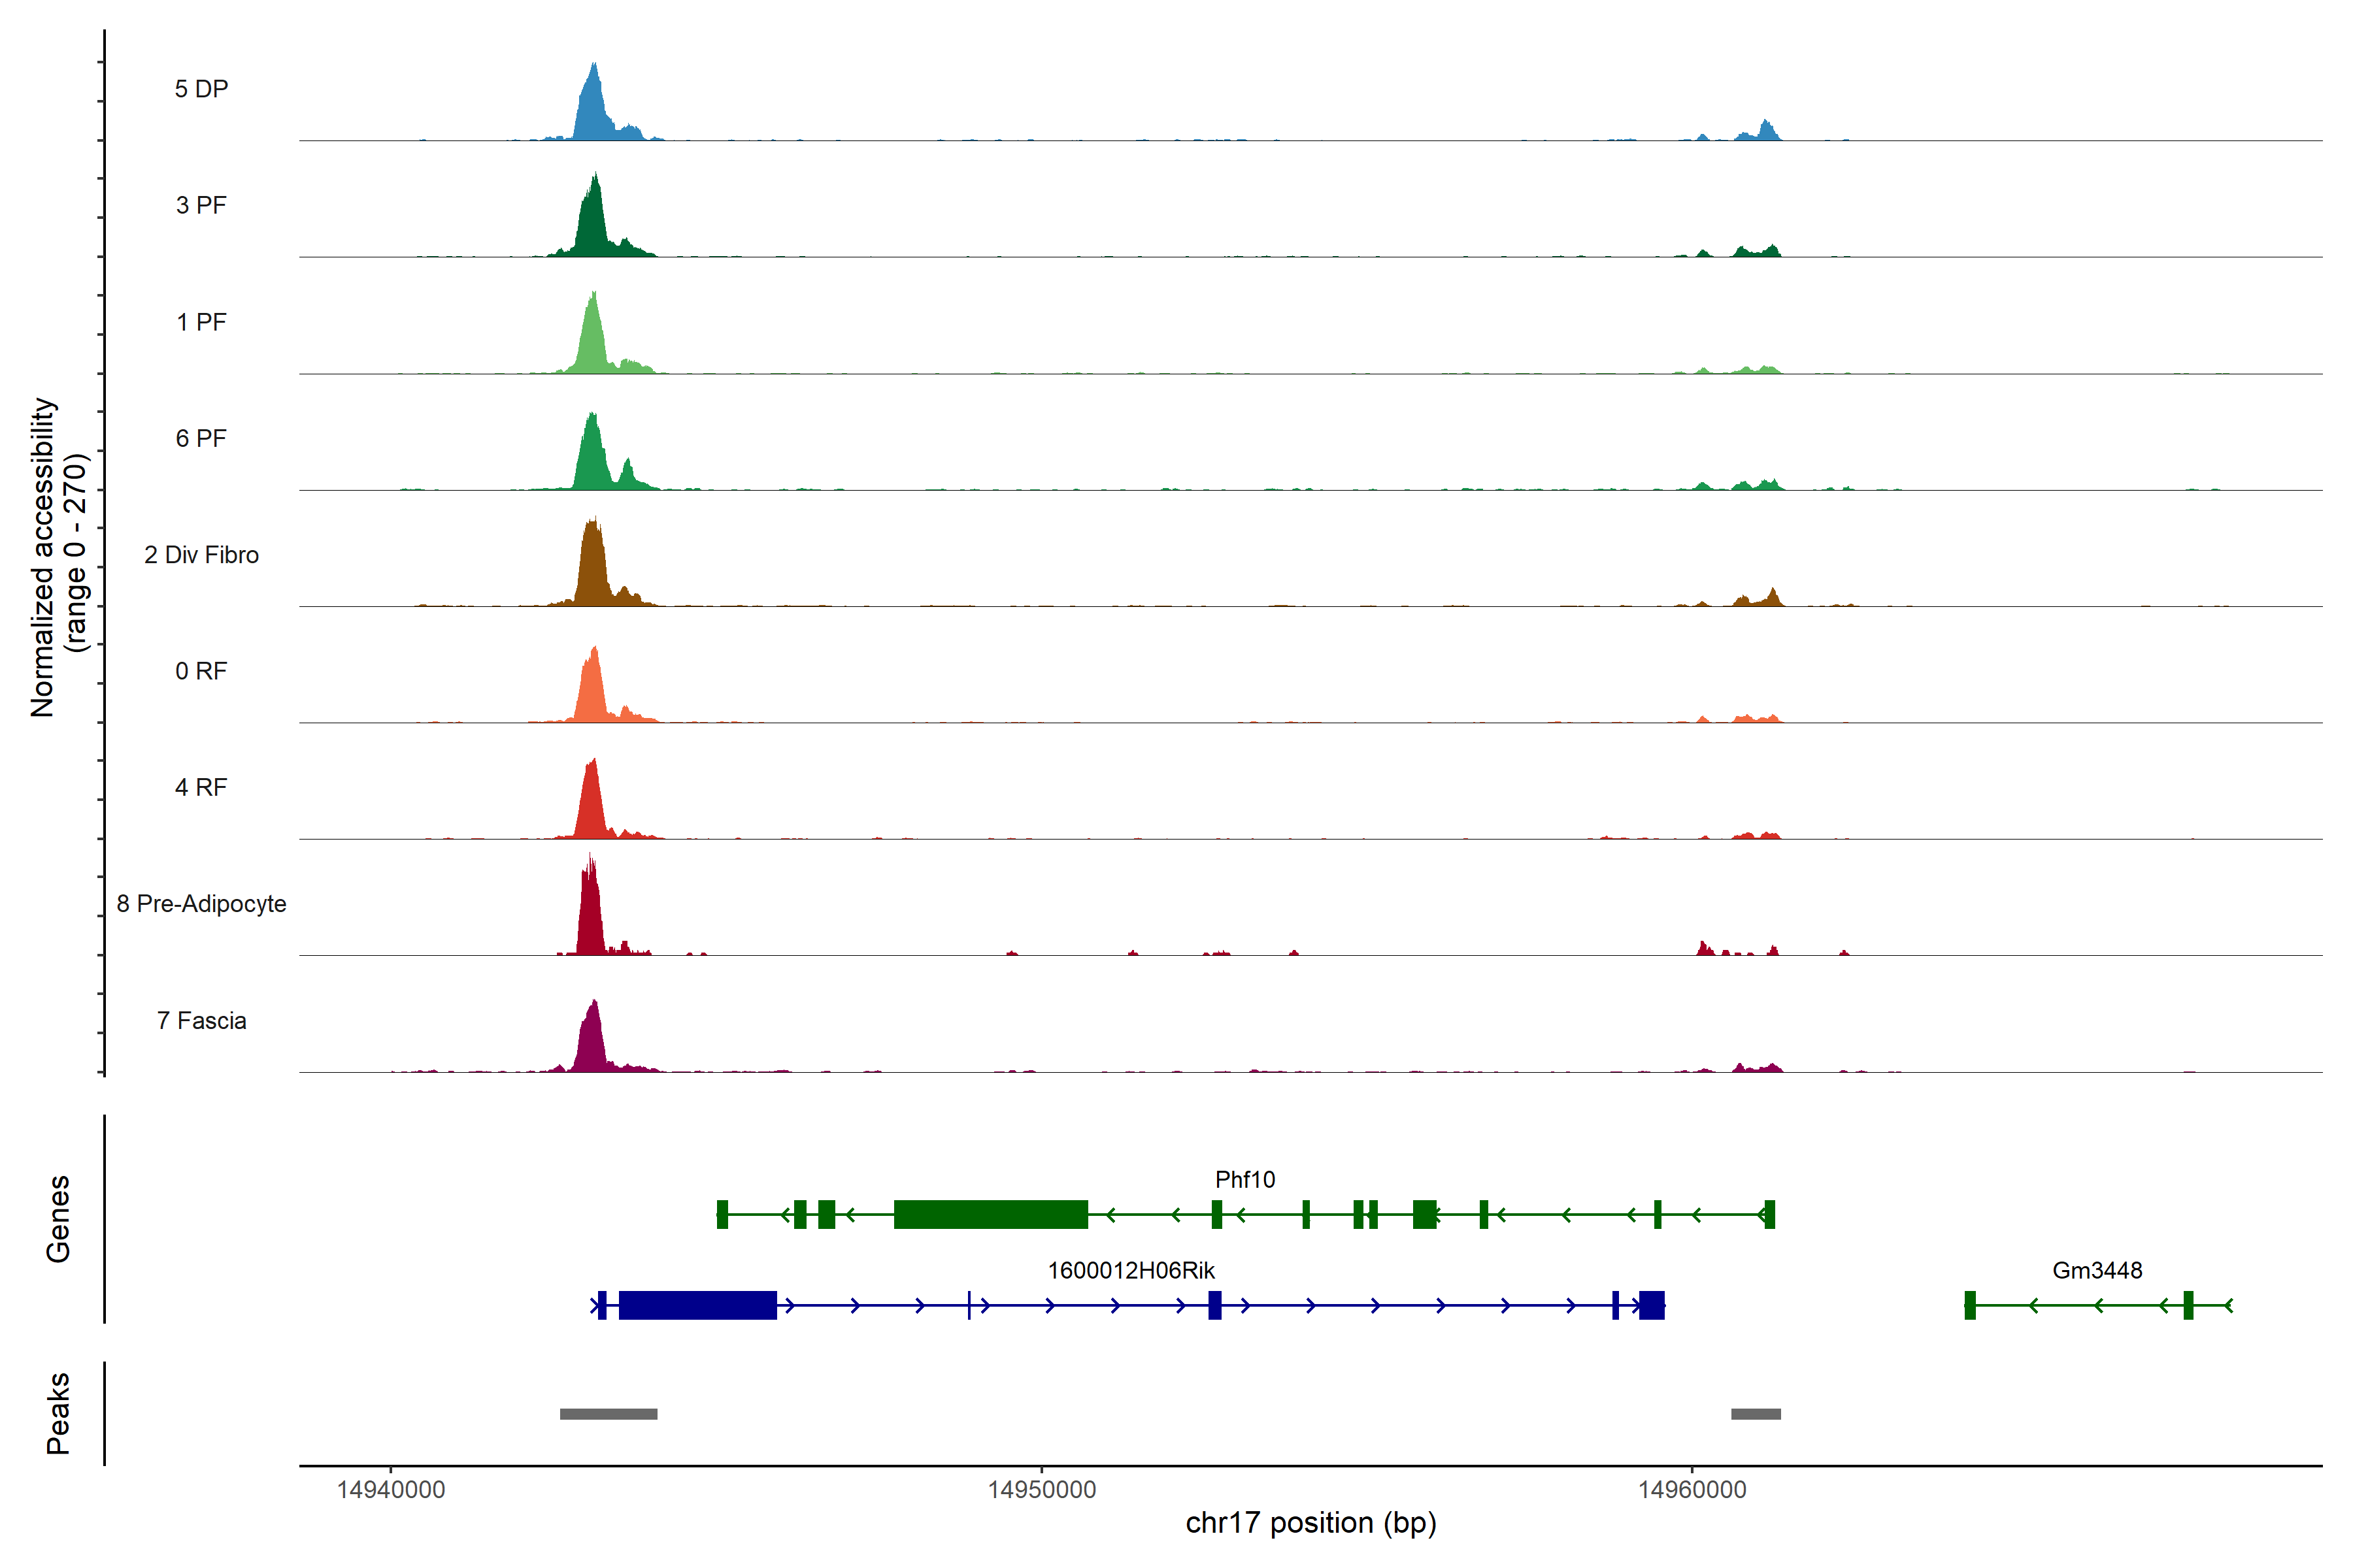The width and height of the screenshot is (2353, 1568).
Task: Click the 7 Fascia track label
Action: point(201,1021)
